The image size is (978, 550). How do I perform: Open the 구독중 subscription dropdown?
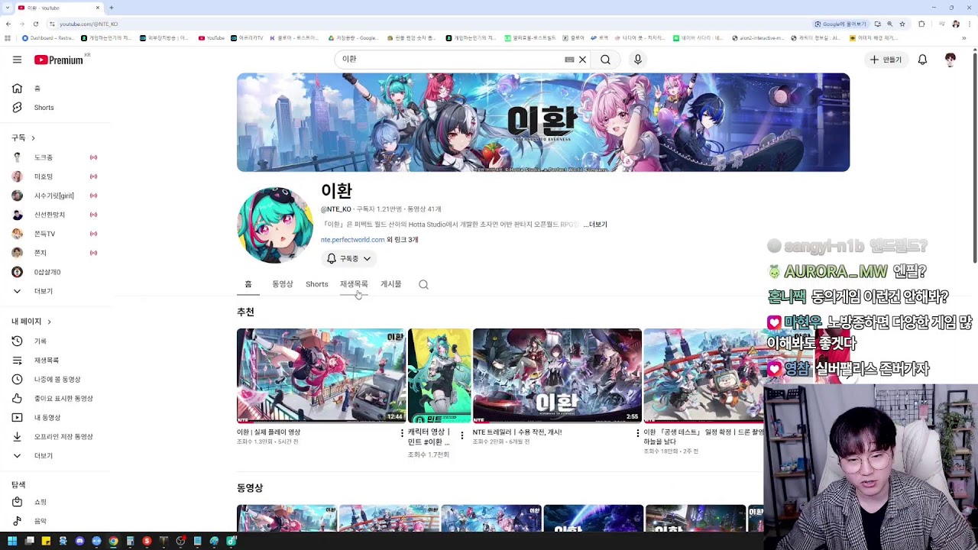[x=348, y=259]
